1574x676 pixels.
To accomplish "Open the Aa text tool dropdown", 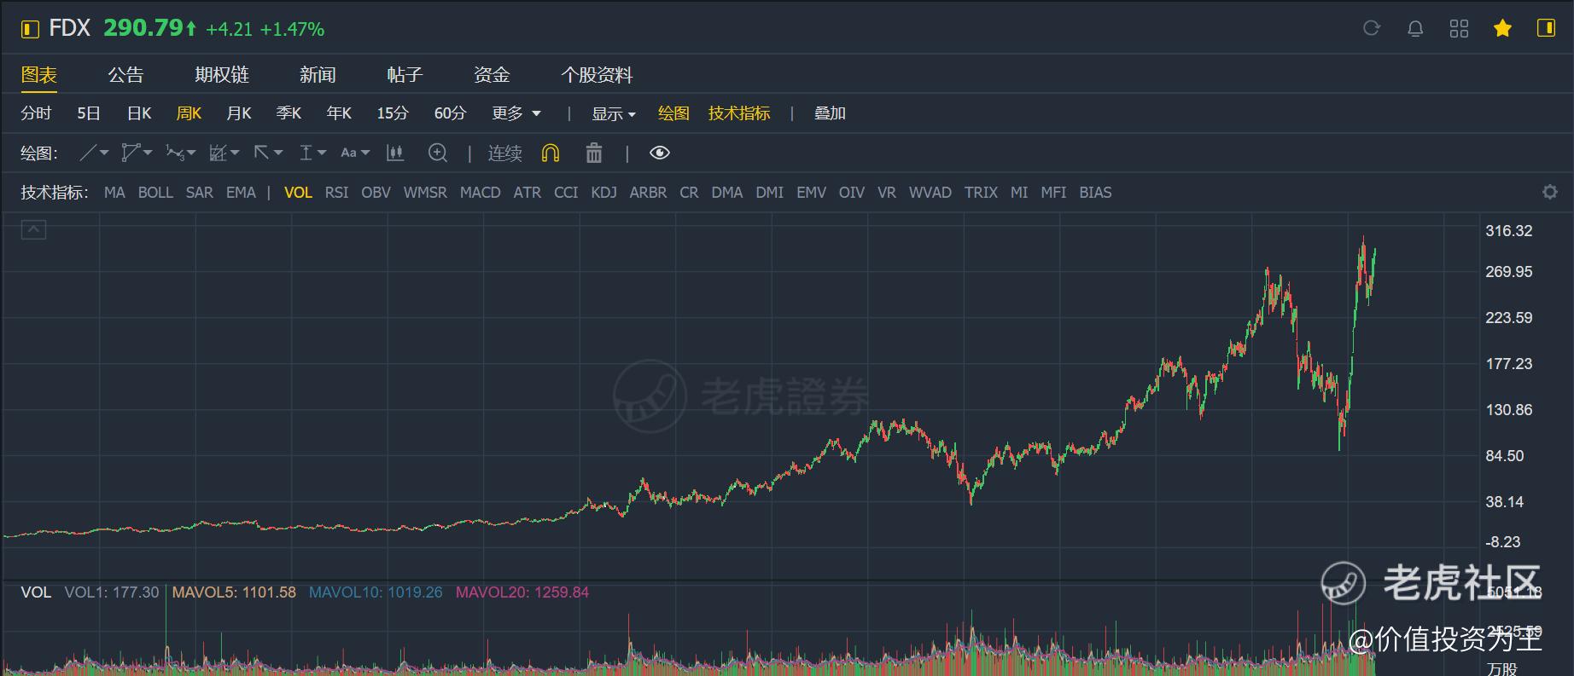I will (355, 153).
